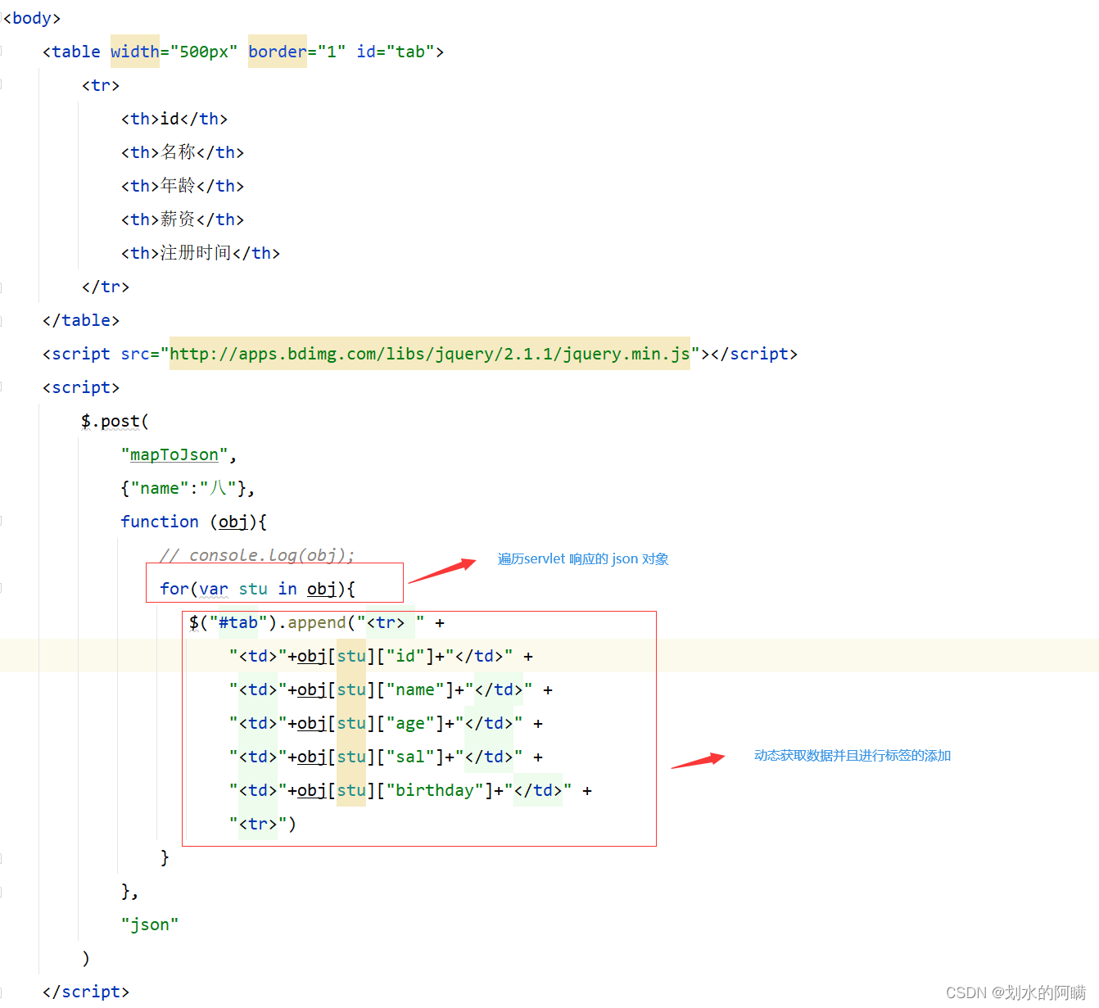The image size is (1099, 1008).
Task: Click the closing </tr> tag
Action: pyautogui.click(x=106, y=287)
